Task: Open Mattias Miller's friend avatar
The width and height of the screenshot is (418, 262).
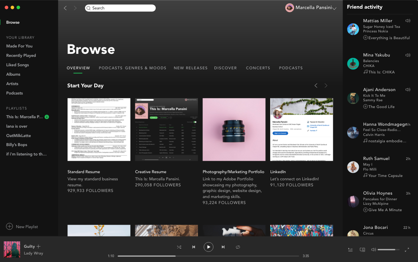Action: point(353,29)
